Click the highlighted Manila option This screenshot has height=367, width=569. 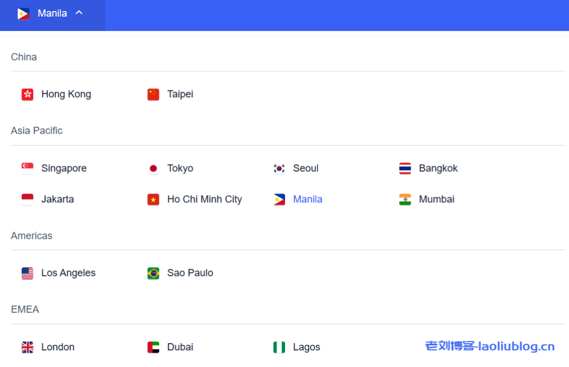tap(307, 200)
